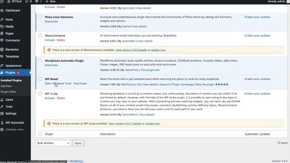
Task: Select the Add New submenu item
Action: 6,86
